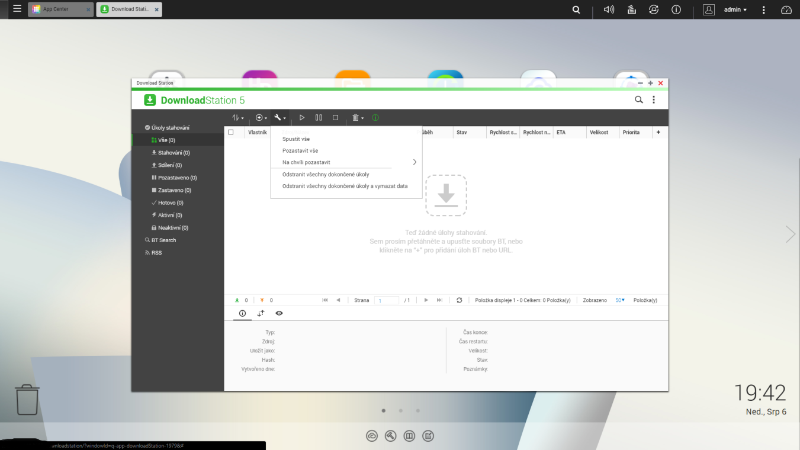Open the external devices icon in top bar

point(654,9)
